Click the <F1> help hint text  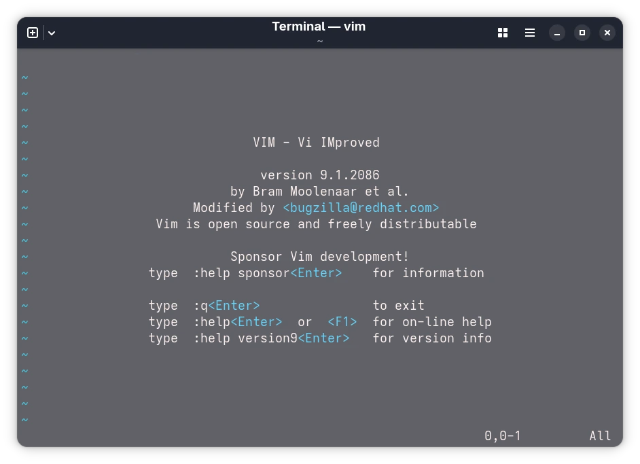pyautogui.click(x=342, y=321)
